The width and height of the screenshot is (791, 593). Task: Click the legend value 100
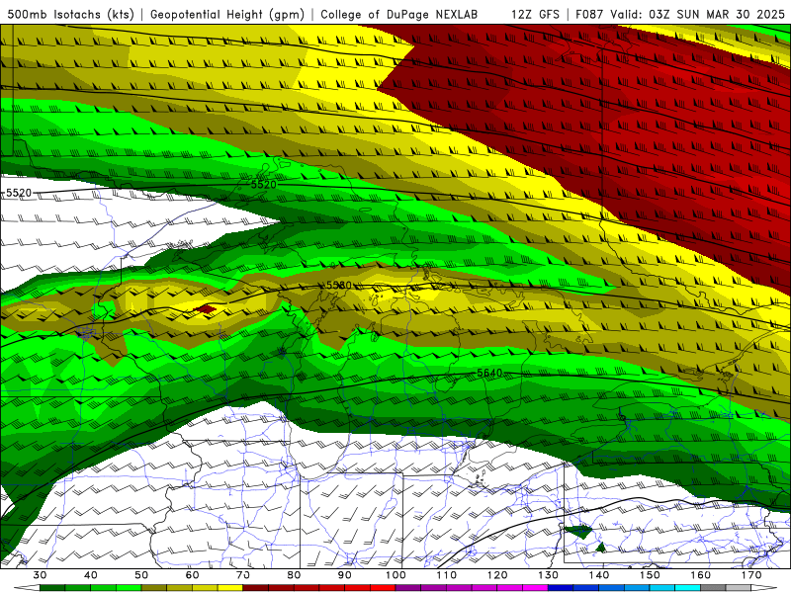pos(395,575)
